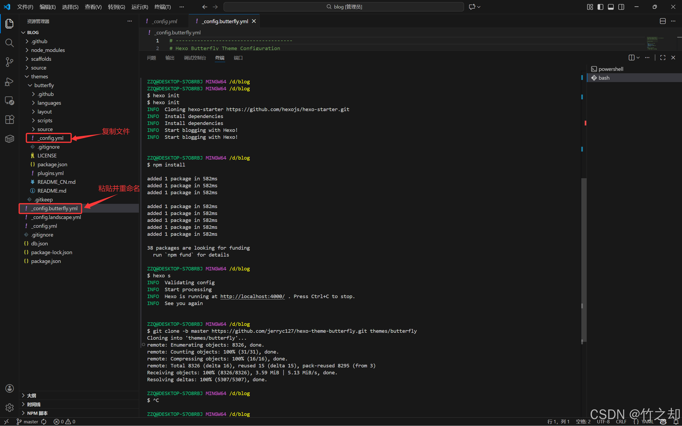Open the Search view in activity bar
The width and height of the screenshot is (682, 426).
point(9,43)
